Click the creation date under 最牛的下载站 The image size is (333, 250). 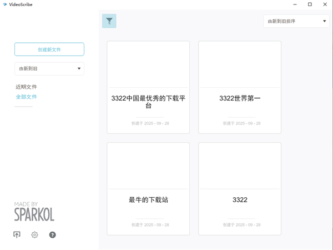(x=150, y=224)
